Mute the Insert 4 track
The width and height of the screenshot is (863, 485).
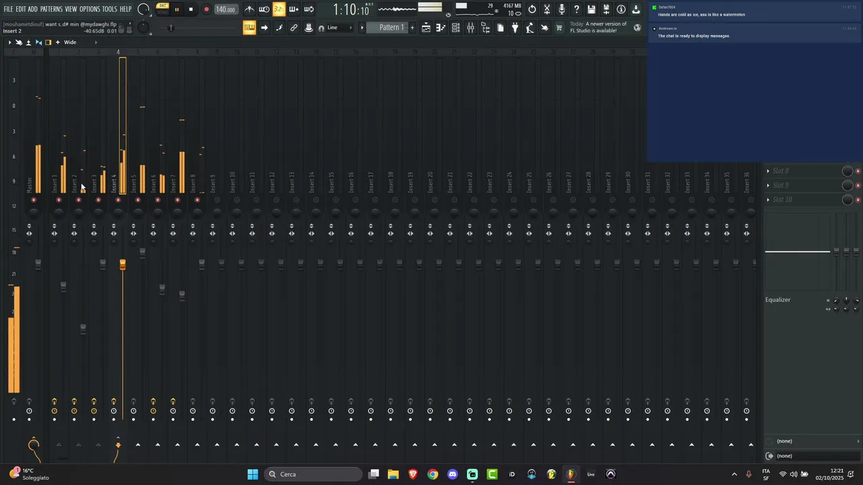(118, 200)
